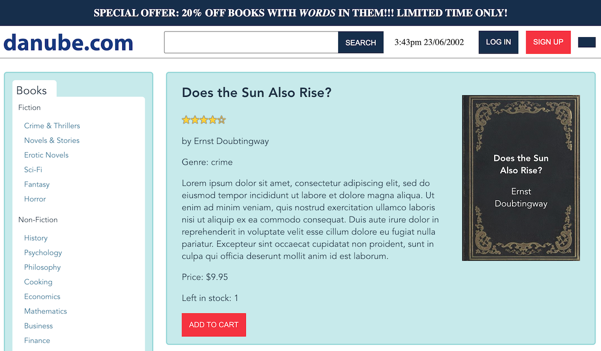Screen dimensions: 601x351
Task: Click the danube.com logo
Action: coord(68,43)
